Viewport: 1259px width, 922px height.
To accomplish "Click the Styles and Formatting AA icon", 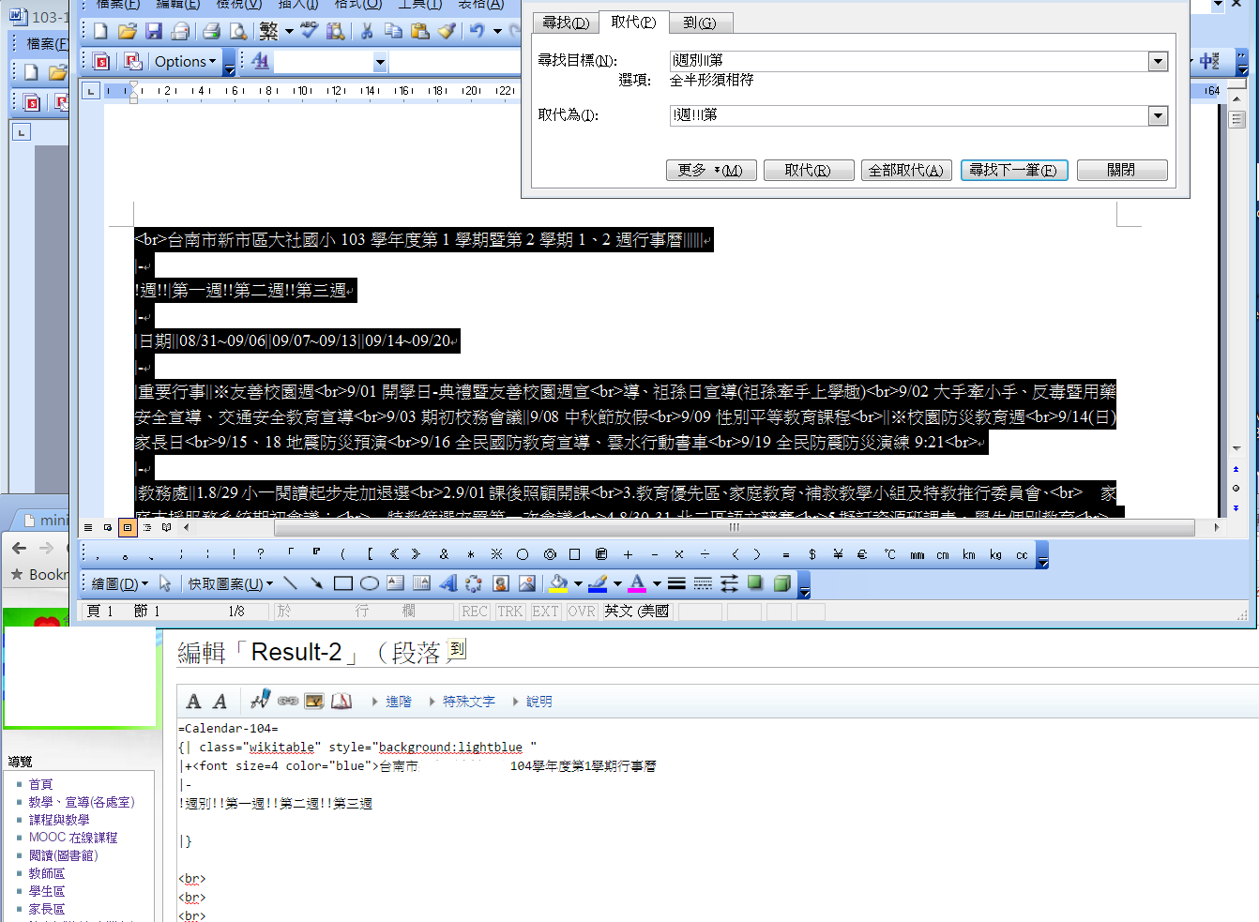I will point(261,61).
